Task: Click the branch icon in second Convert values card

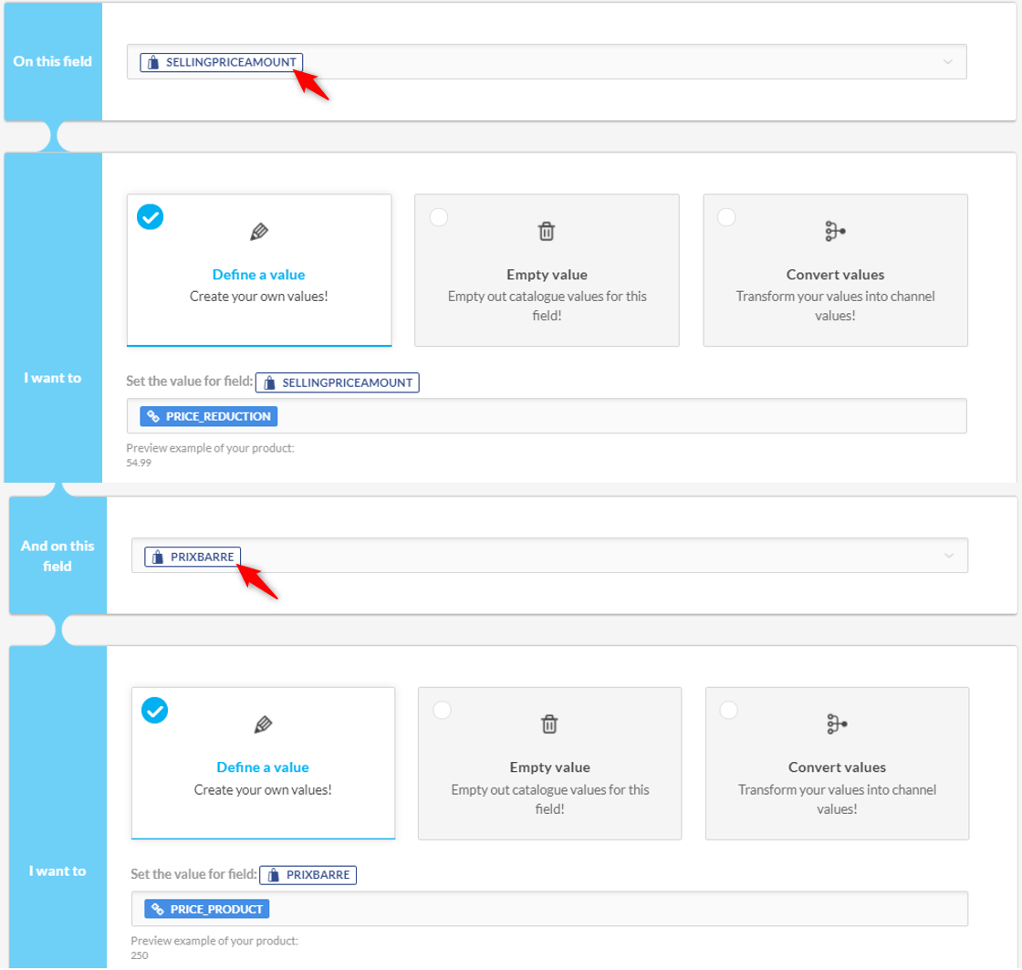Action: 837,725
